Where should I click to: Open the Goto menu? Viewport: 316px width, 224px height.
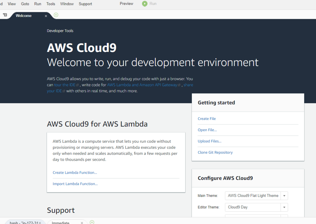(x=25, y=4)
